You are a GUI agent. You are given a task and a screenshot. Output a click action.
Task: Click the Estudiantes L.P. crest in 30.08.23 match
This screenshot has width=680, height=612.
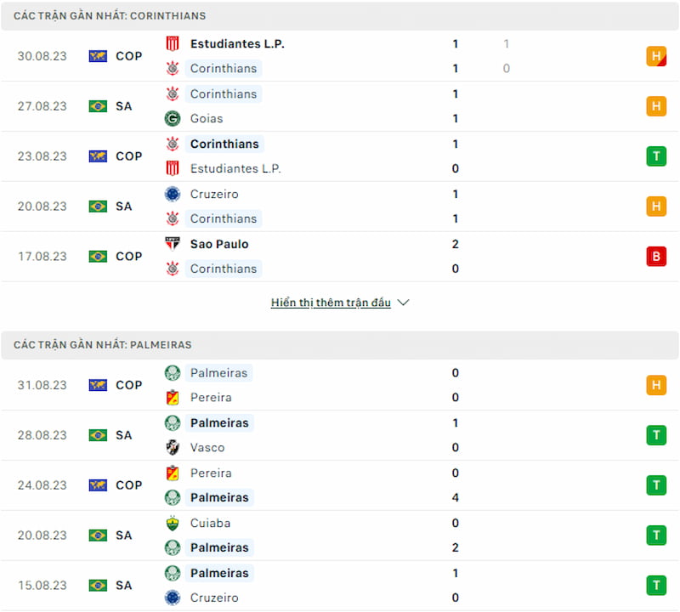coord(173,44)
